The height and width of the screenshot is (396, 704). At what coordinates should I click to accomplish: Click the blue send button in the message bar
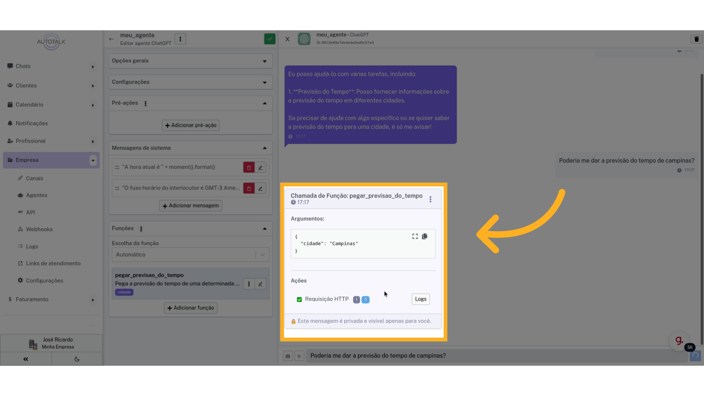pos(695,356)
